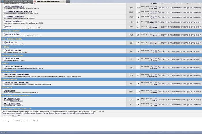Go to last unread in Полеты в Online row
This screenshot has width=202, height=134.
pyautogui.click(x=179, y=35)
